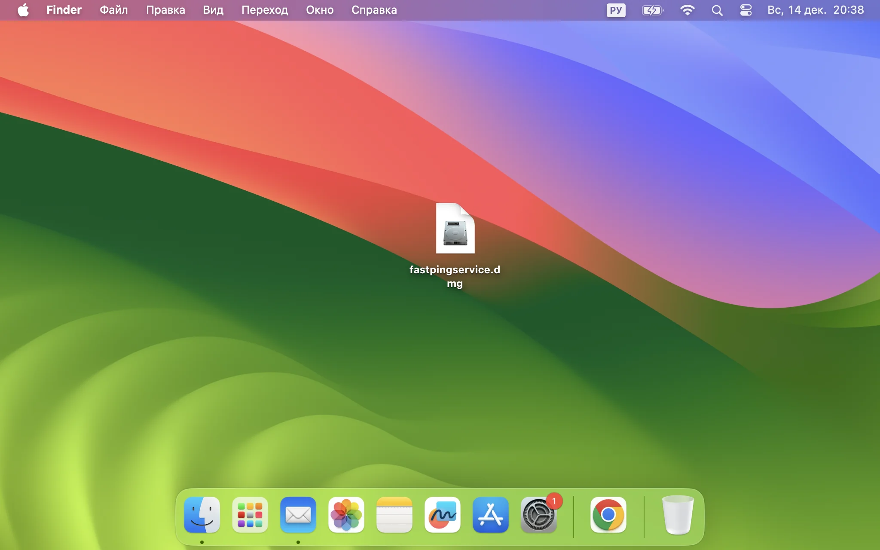Switch the РУ input source indicator
This screenshot has height=550, width=880.
pyautogui.click(x=616, y=10)
